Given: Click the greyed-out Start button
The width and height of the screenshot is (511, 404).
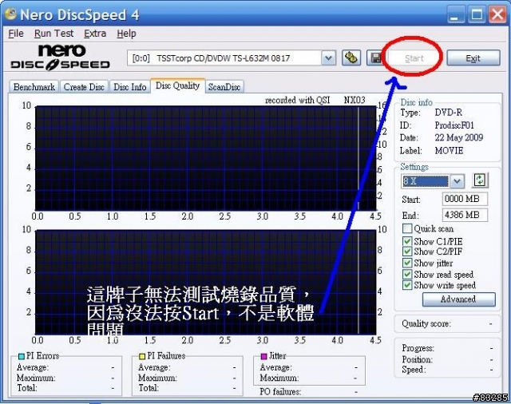Looking at the screenshot, I should coord(414,58).
